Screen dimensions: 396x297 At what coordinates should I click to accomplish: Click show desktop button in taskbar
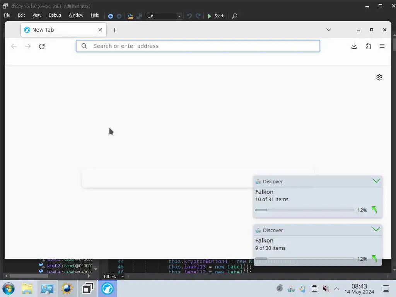(x=386, y=288)
